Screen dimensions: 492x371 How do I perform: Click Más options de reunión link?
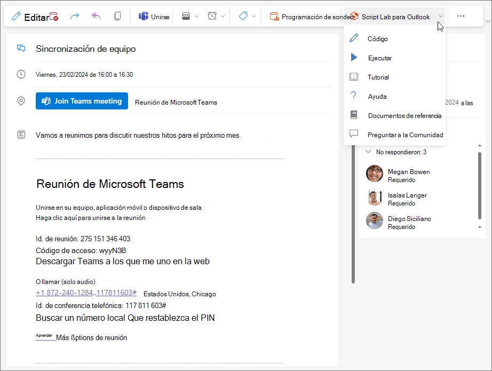click(x=92, y=338)
